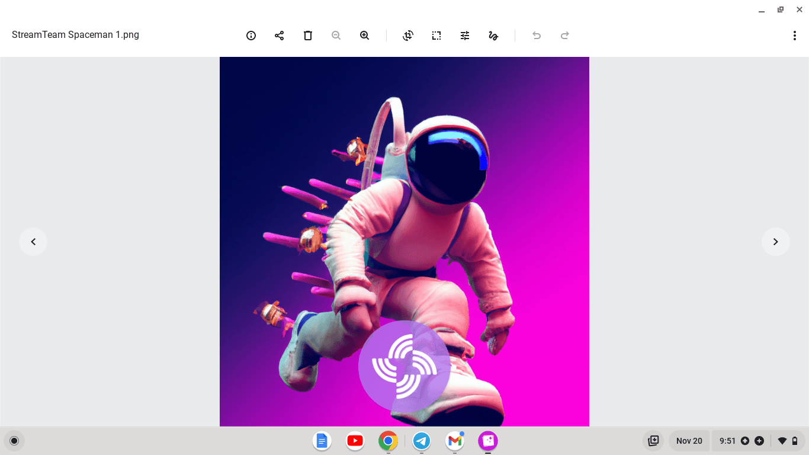Click the launcher button in shelf corner
The height and width of the screenshot is (455, 809).
[14, 441]
